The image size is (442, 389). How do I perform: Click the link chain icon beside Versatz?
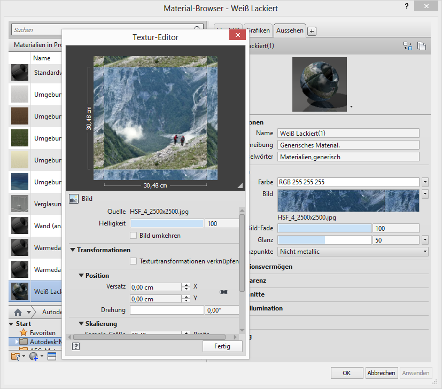pyautogui.click(x=224, y=292)
